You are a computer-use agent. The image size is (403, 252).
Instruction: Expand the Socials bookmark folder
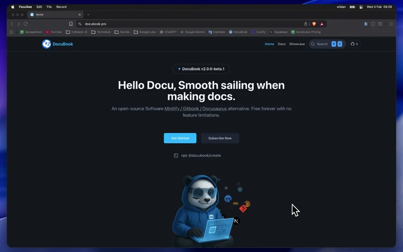pyautogui.click(x=122, y=32)
